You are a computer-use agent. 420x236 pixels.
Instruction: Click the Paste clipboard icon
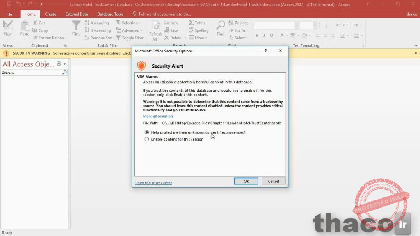pos(25,26)
